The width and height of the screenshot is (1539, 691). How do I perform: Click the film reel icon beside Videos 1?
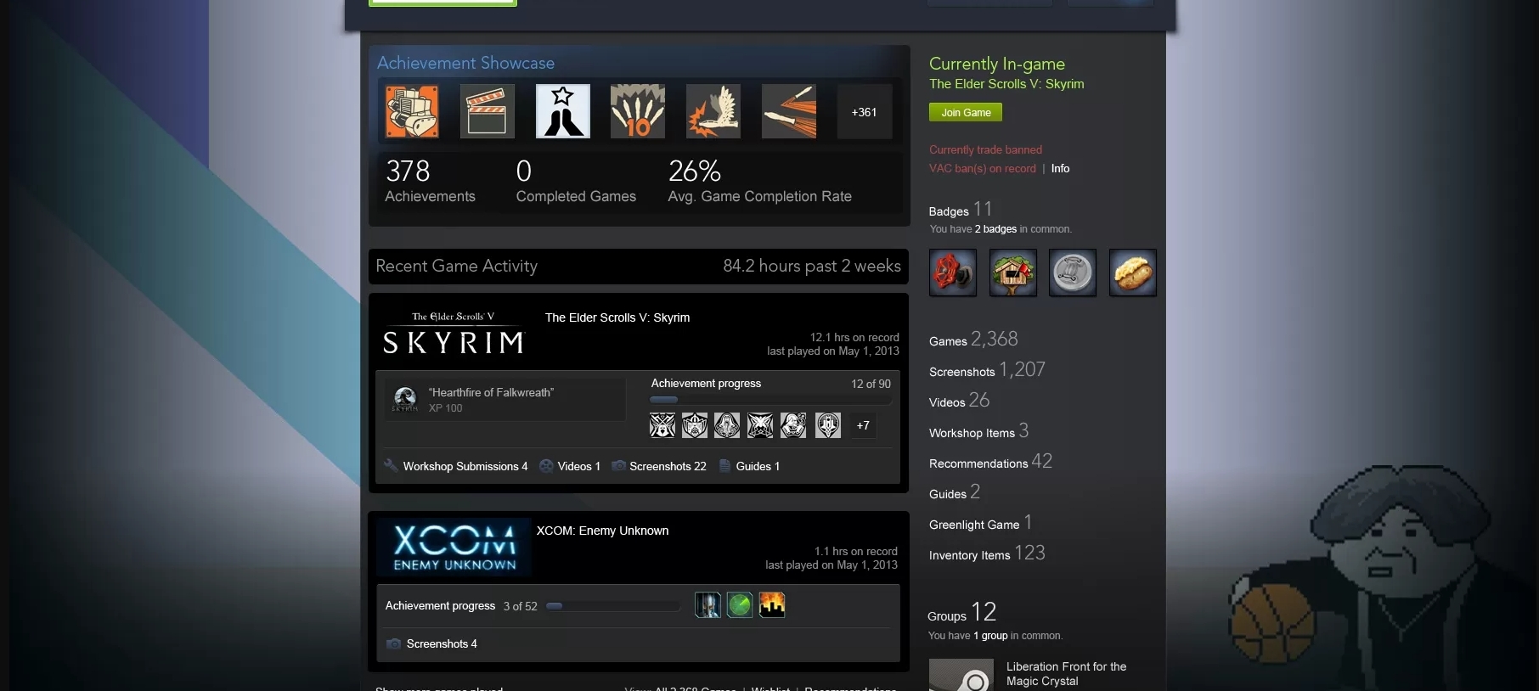tap(547, 465)
